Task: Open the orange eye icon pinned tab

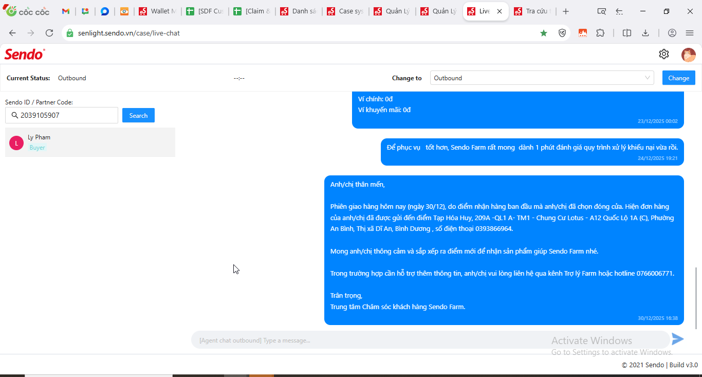Action: tap(124, 11)
